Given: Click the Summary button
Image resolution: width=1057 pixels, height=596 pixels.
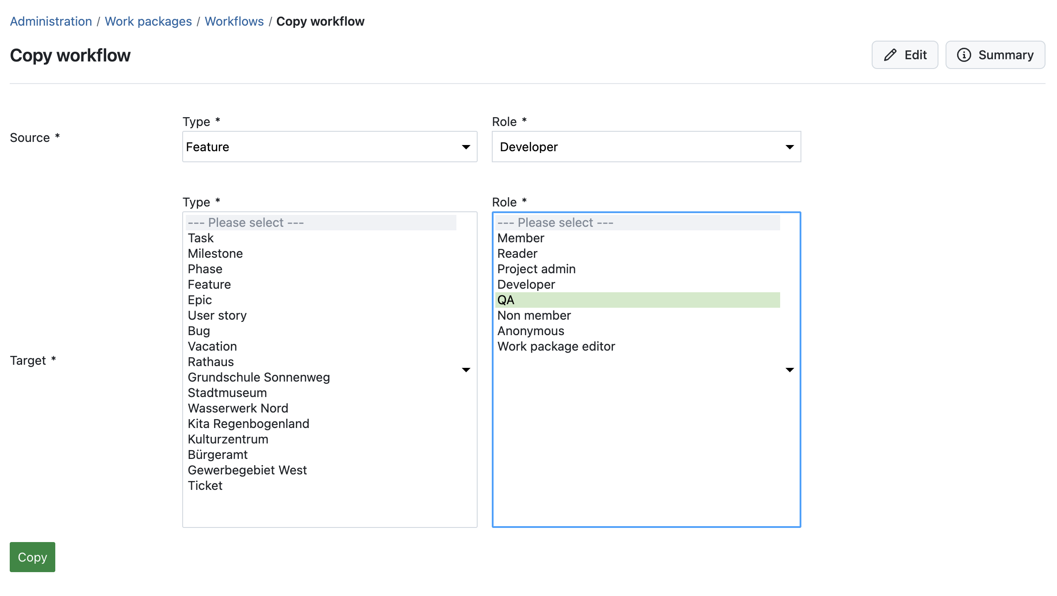Looking at the screenshot, I should tap(995, 54).
